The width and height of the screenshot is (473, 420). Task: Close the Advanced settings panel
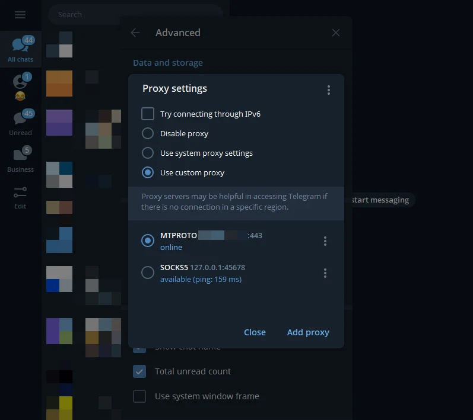336,33
